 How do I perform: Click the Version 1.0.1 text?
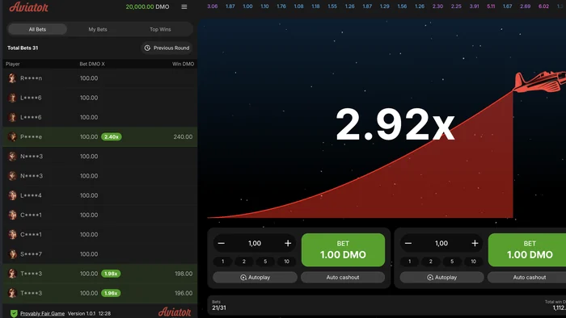coord(82,314)
